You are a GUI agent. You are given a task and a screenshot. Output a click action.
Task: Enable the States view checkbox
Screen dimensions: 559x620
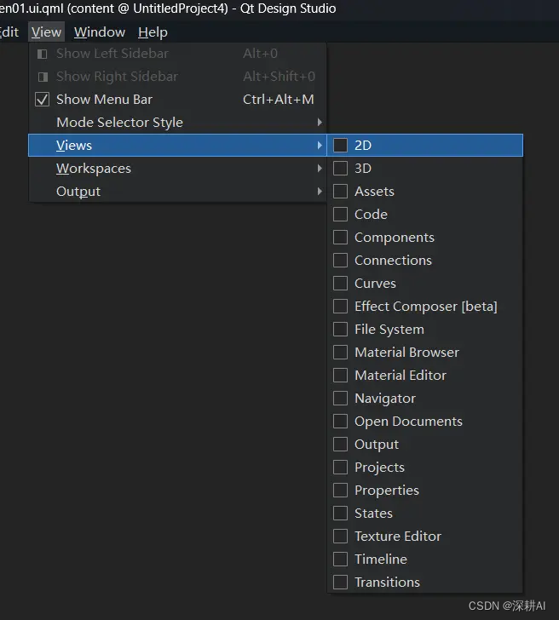340,513
